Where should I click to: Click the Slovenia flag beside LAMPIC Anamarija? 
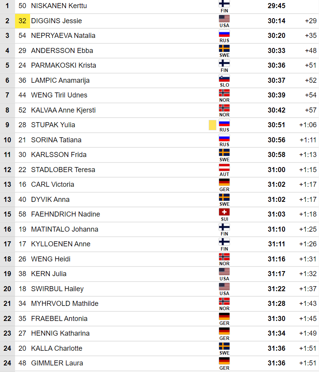[224, 78]
